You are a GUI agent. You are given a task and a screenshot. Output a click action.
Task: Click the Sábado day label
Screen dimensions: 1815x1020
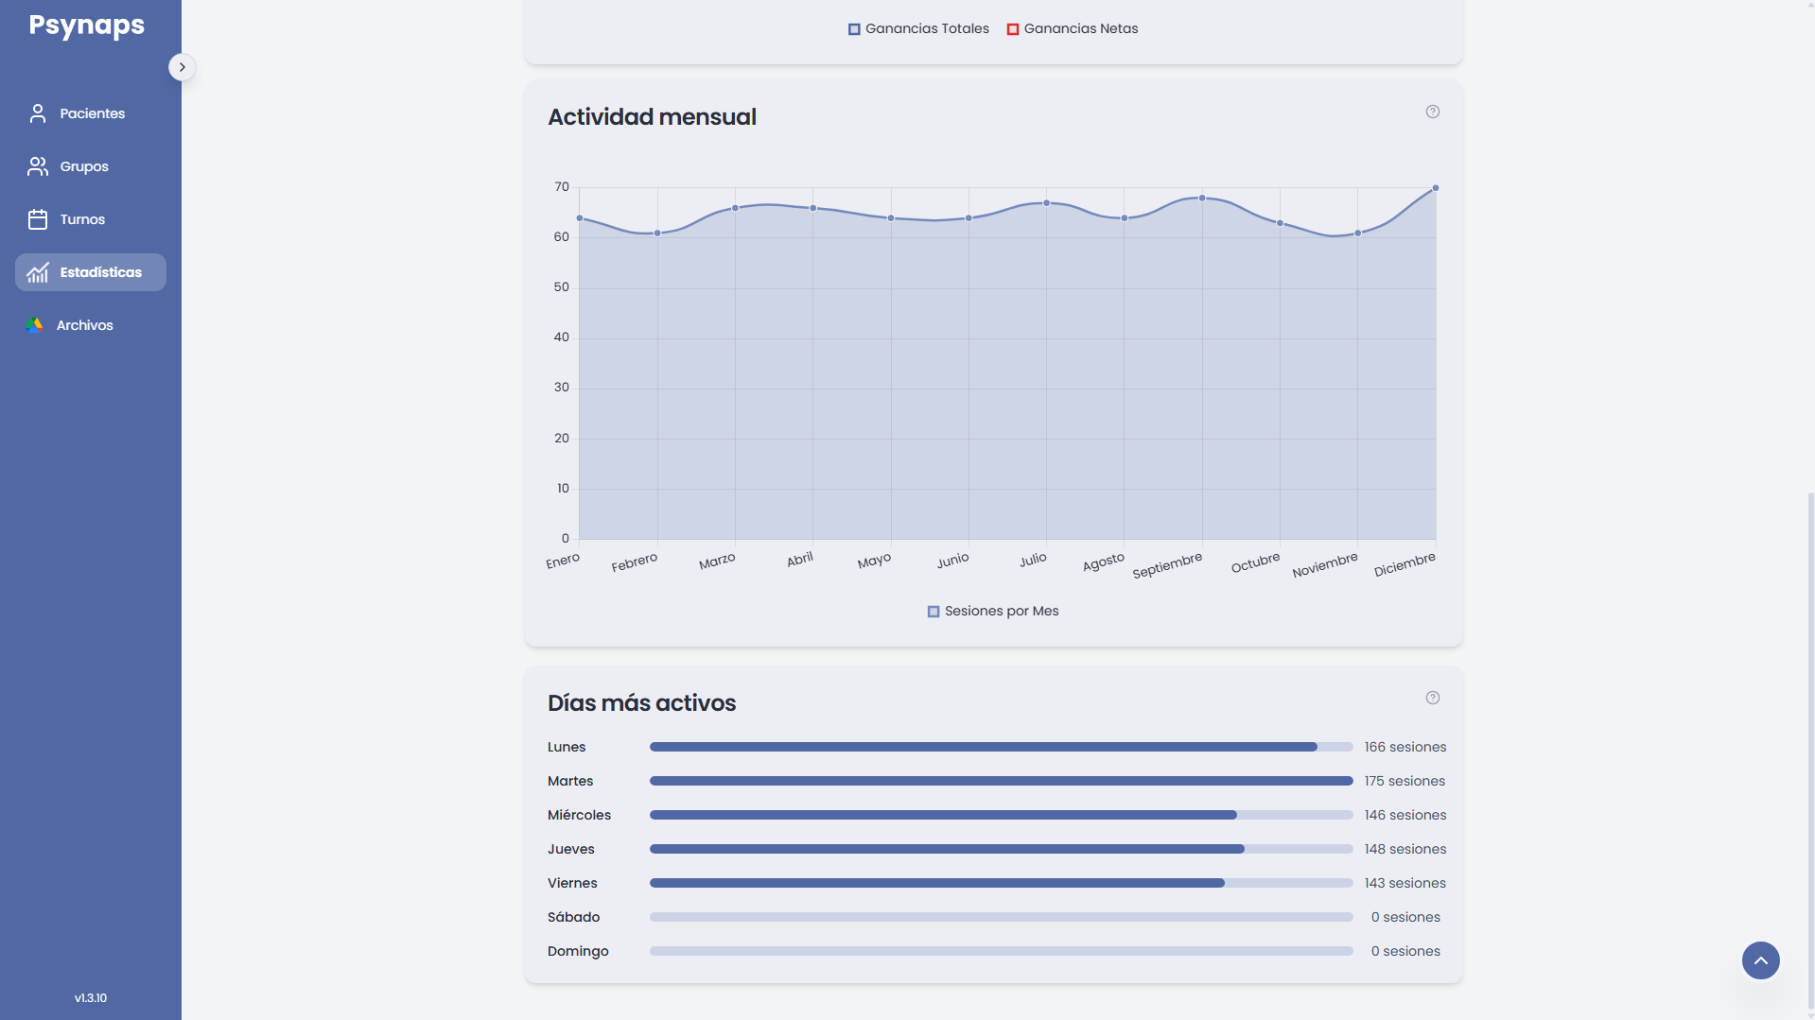[573, 917]
